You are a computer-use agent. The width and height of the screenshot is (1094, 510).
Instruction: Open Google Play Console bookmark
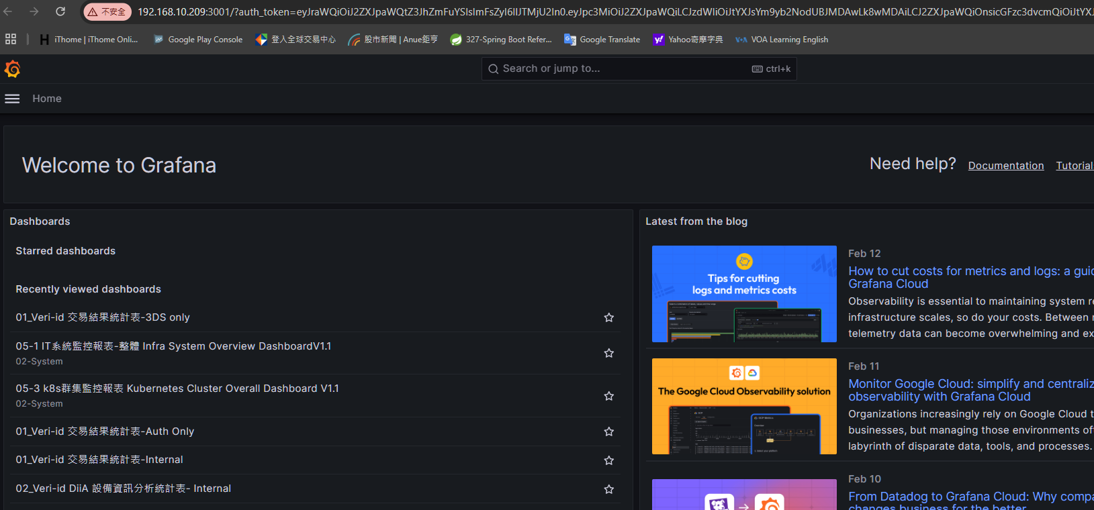[x=198, y=40]
